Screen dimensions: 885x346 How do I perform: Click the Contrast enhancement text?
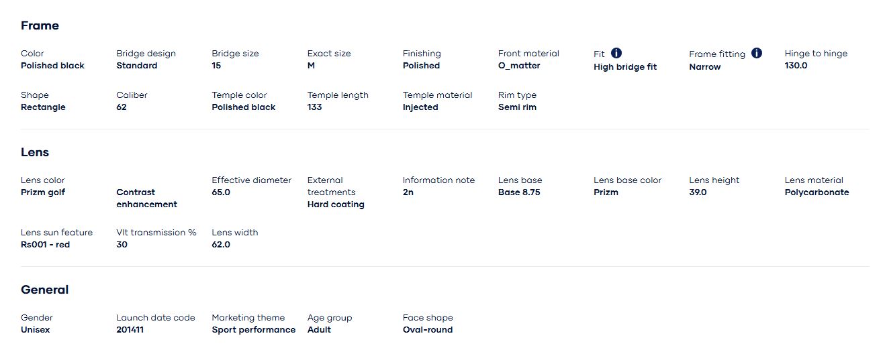point(146,198)
